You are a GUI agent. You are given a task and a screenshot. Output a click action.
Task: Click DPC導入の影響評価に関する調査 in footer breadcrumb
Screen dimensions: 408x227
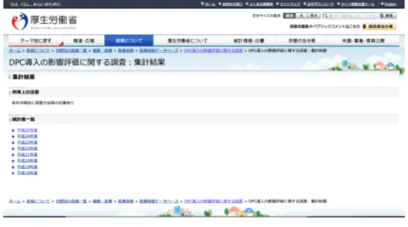coord(213,201)
